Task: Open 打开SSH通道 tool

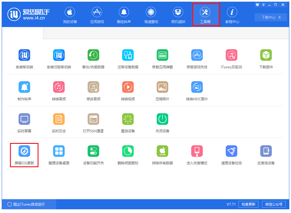Action: pos(93,119)
